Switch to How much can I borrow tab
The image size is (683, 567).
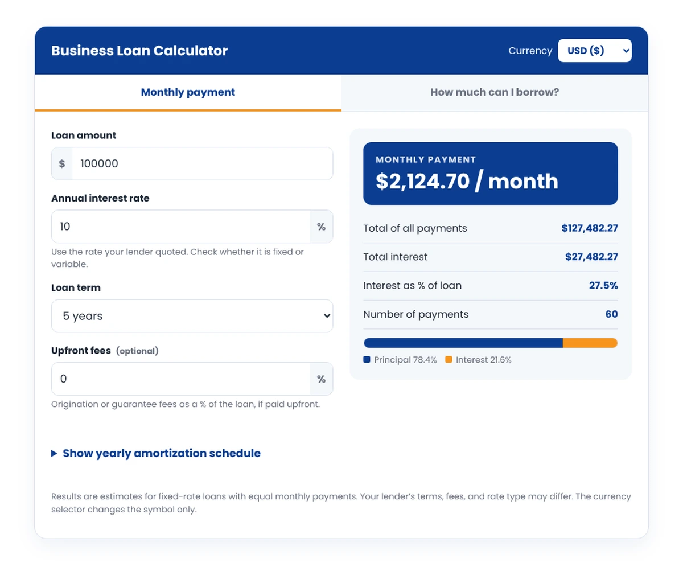pyautogui.click(x=495, y=92)
